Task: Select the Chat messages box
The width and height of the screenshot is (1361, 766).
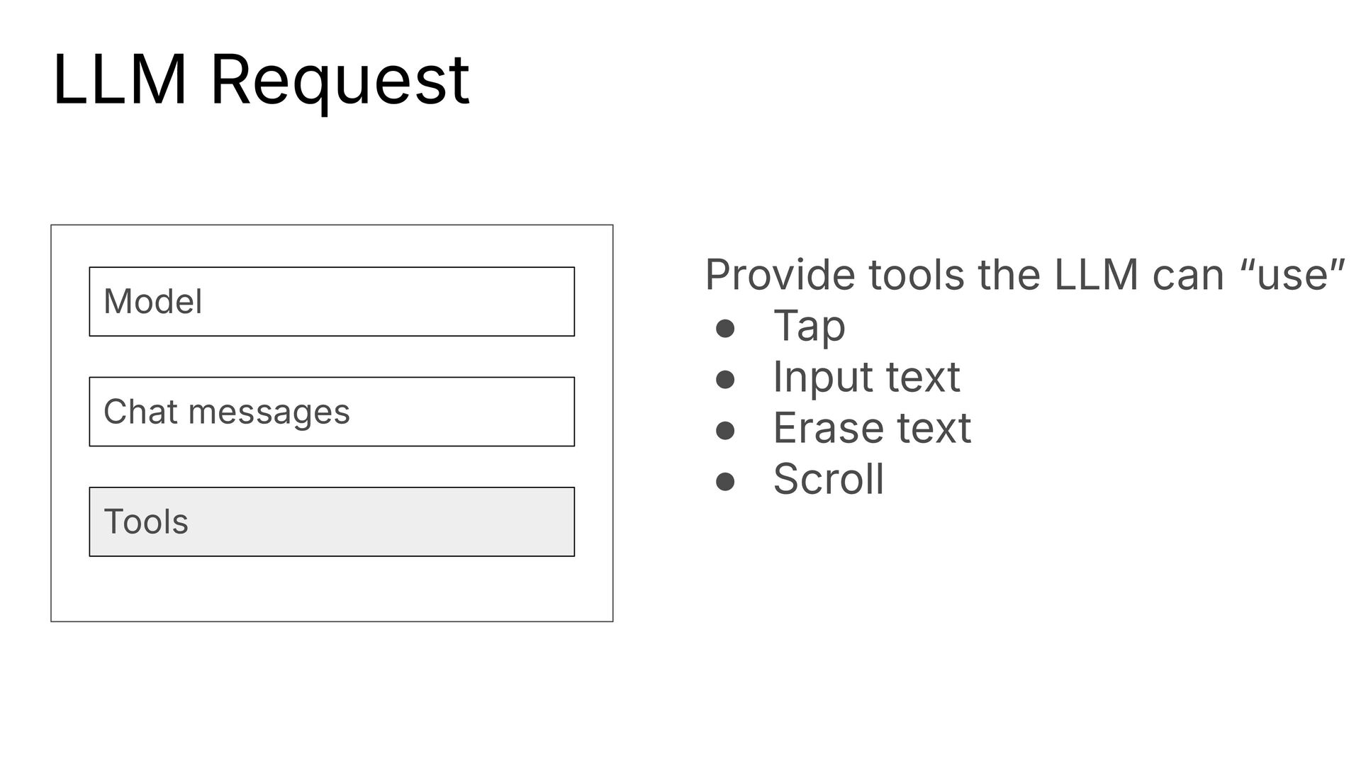Action: tap(332, 412)
